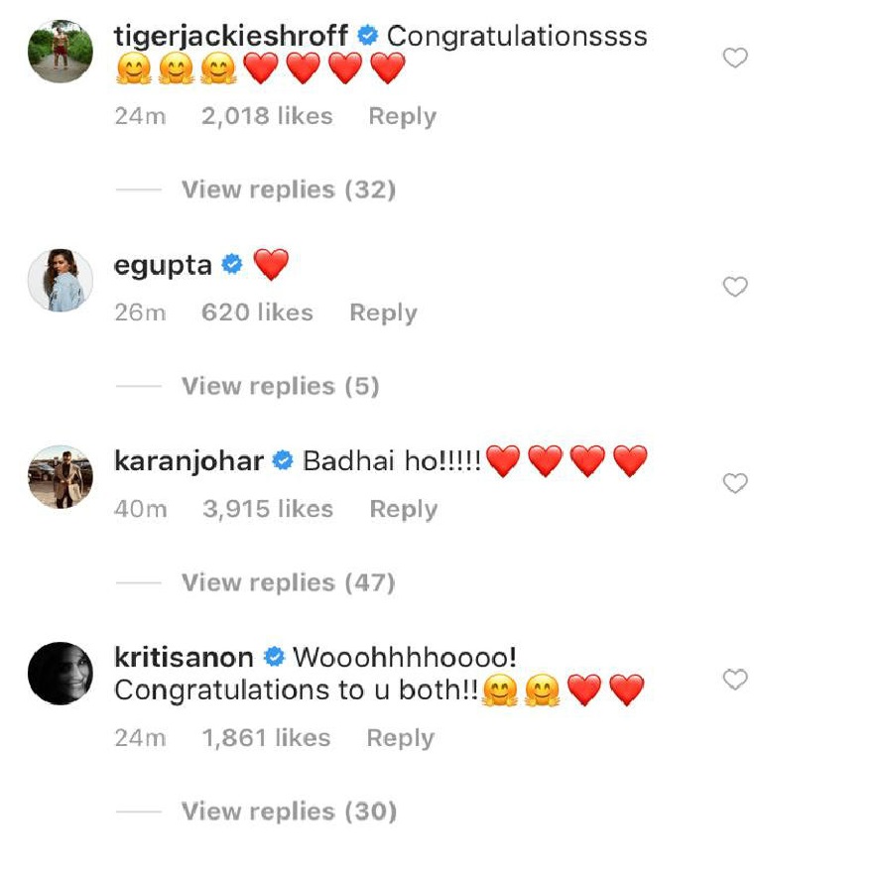
Task: Reply to karanjohar's comment
Action: tap(404, 510)
